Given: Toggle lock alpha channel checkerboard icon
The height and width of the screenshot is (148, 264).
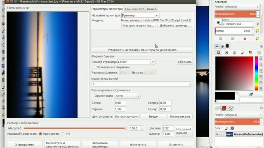Looking at the screenshot, I should pyautogui.click(x=232, y=128).
